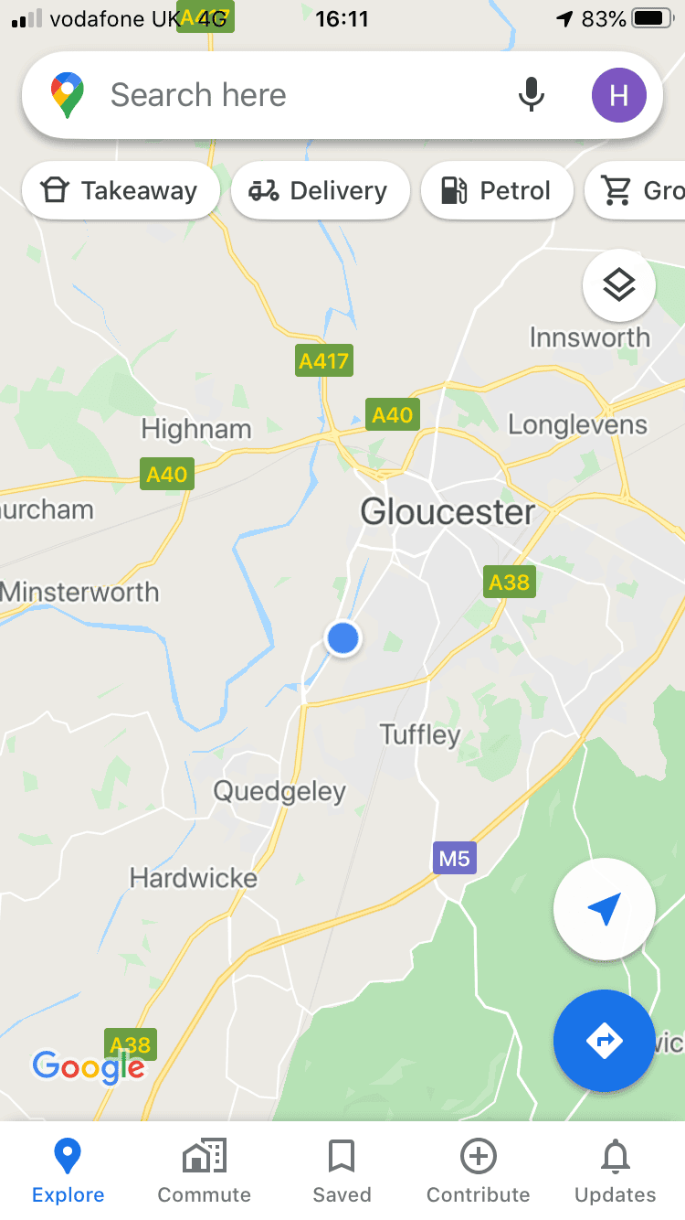Viewport: 685px width, 1220px height.
Task: Open the Saved tab
Action: [x=342, y=1171]
